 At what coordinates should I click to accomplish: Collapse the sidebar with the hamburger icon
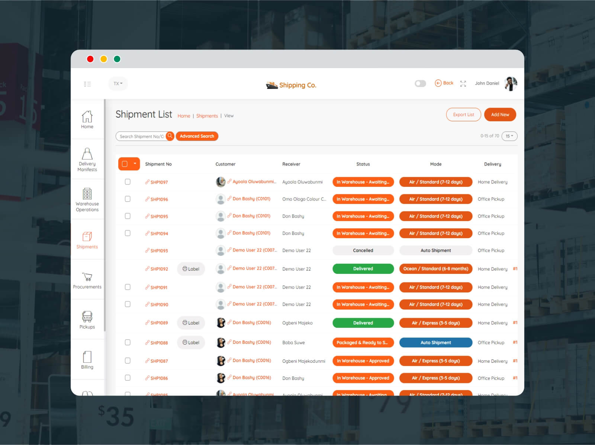coord(87,84)
